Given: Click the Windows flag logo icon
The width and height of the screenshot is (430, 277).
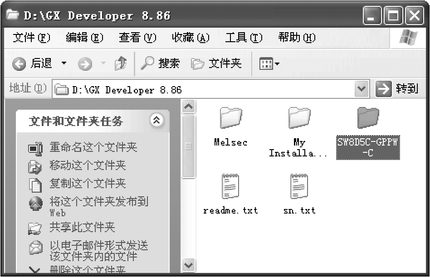Looking at the screenshot, I should coord(408,38).
